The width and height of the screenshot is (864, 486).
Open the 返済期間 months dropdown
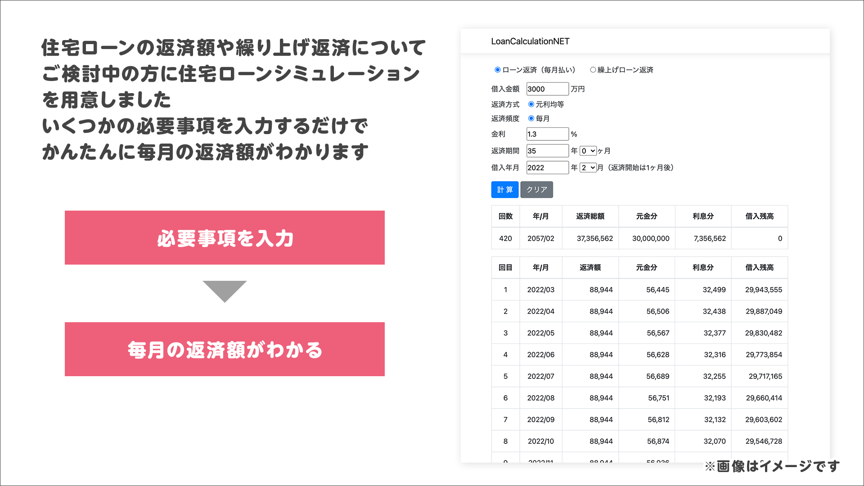pos(588,151)
